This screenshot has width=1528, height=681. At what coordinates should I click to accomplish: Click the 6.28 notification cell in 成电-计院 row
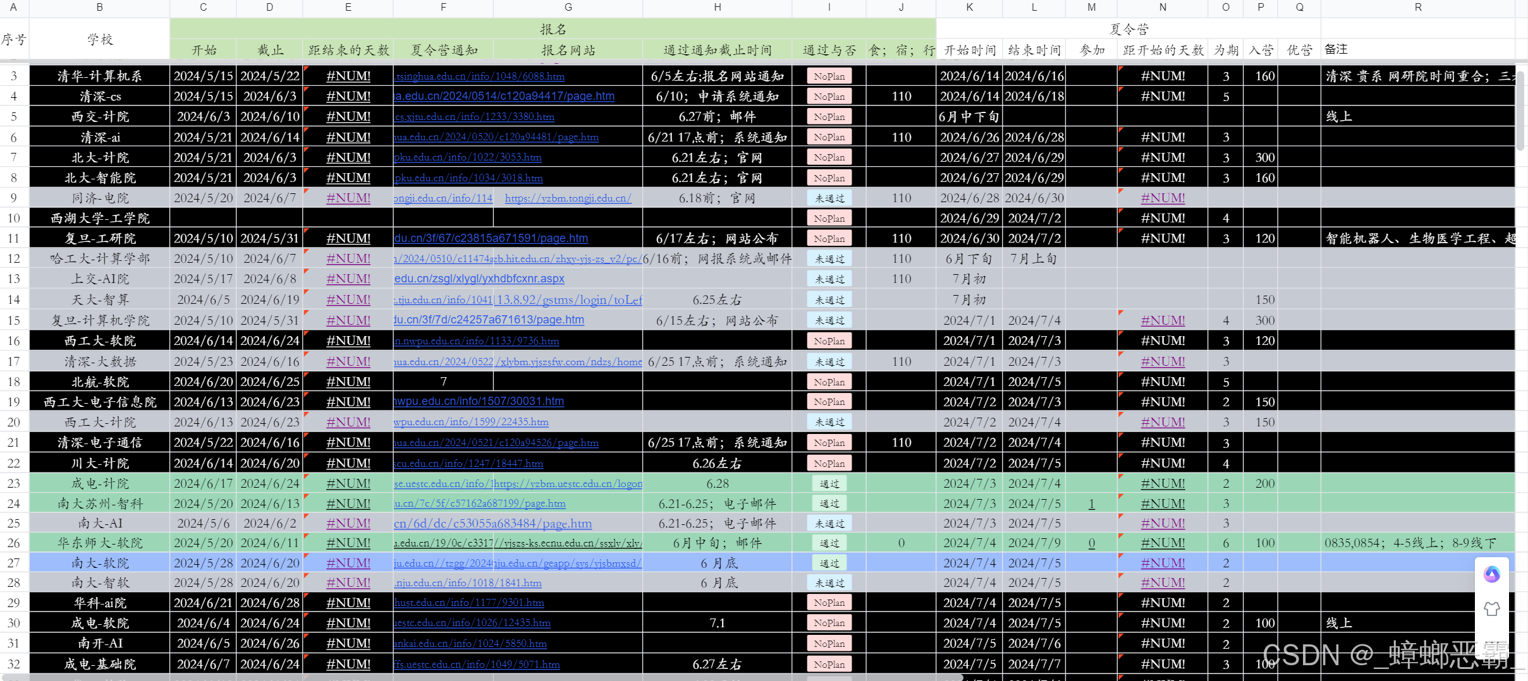tap(717, 484)
